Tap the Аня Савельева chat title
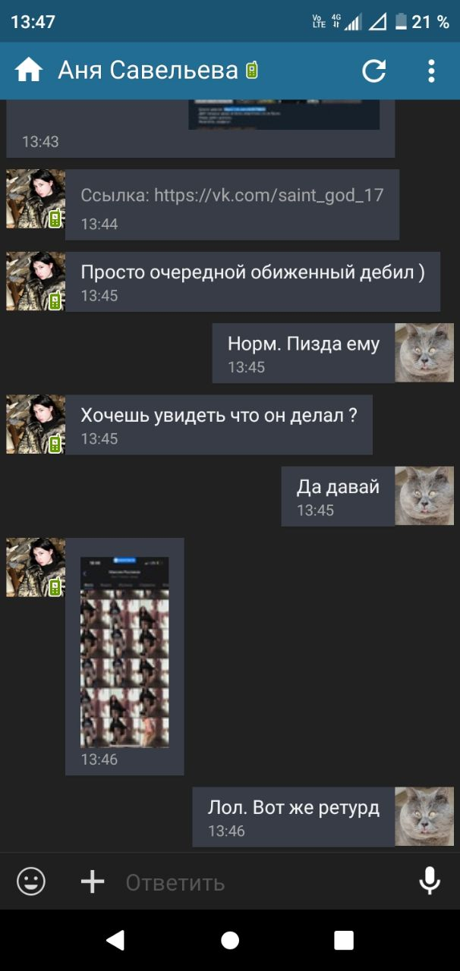Viewport: 460px width, 971px height. tap(148, 71)
